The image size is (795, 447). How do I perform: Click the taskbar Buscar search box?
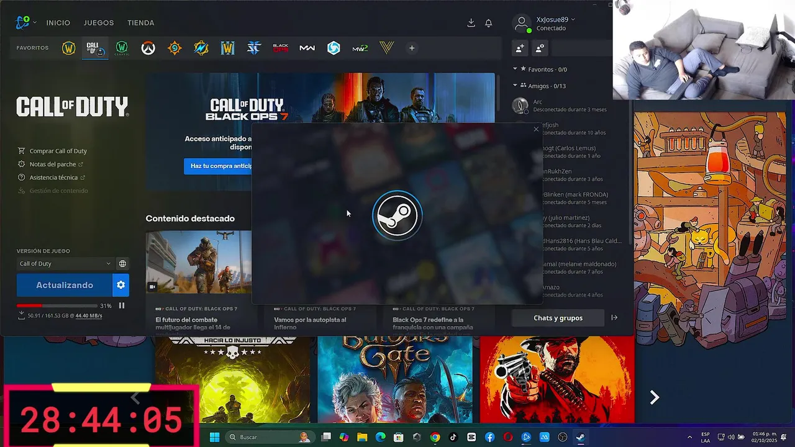click(x=269, y=437)
